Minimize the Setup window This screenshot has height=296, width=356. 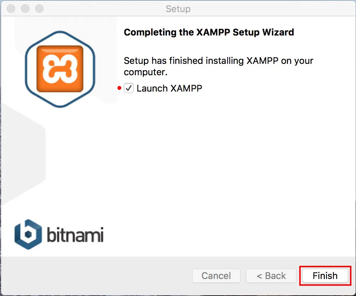[x=25, y=9]
